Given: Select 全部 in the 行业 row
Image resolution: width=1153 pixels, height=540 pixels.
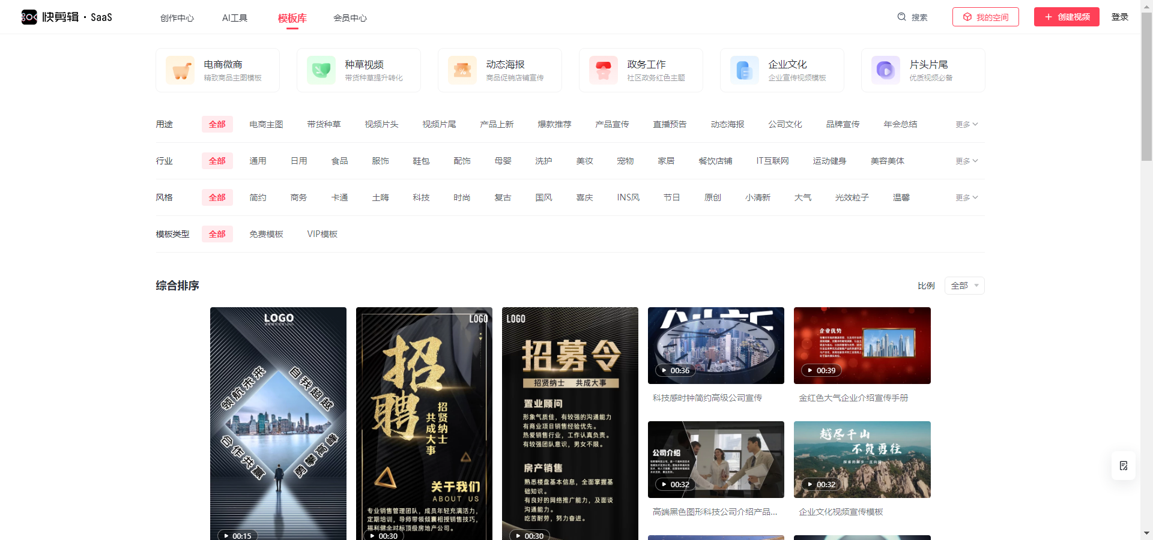Looking at the screenshot, I should [x=217, y=161].
